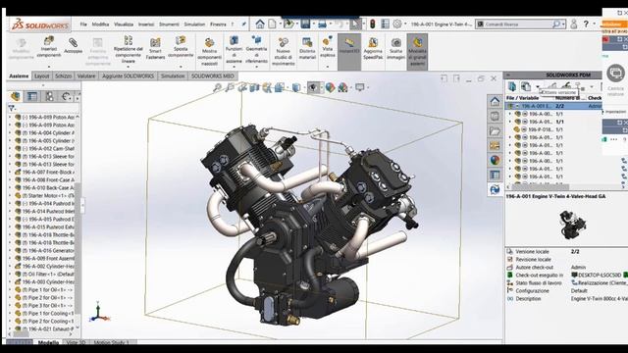Viewport: 628px width, 353px height.
Task: Open Hide/Show Items eye icon
Action: click(x=313, y=87)
